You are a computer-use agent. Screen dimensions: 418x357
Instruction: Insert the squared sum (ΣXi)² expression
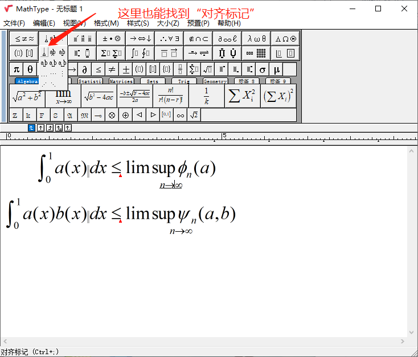point(278,96)
